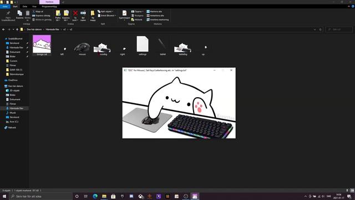Open the Enkel åtkomst dropdown

[107, 16]
